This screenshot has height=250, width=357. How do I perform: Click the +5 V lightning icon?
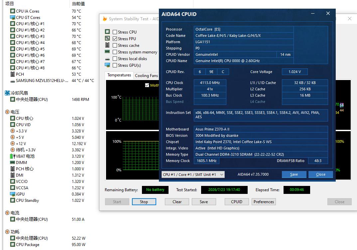(x=13, y=137)
